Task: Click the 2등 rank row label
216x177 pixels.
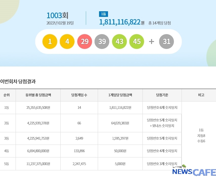Action: 7,123
